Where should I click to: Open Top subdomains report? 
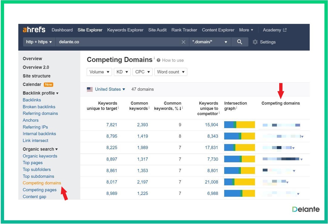pyautogui.click(x=38, y=177)
